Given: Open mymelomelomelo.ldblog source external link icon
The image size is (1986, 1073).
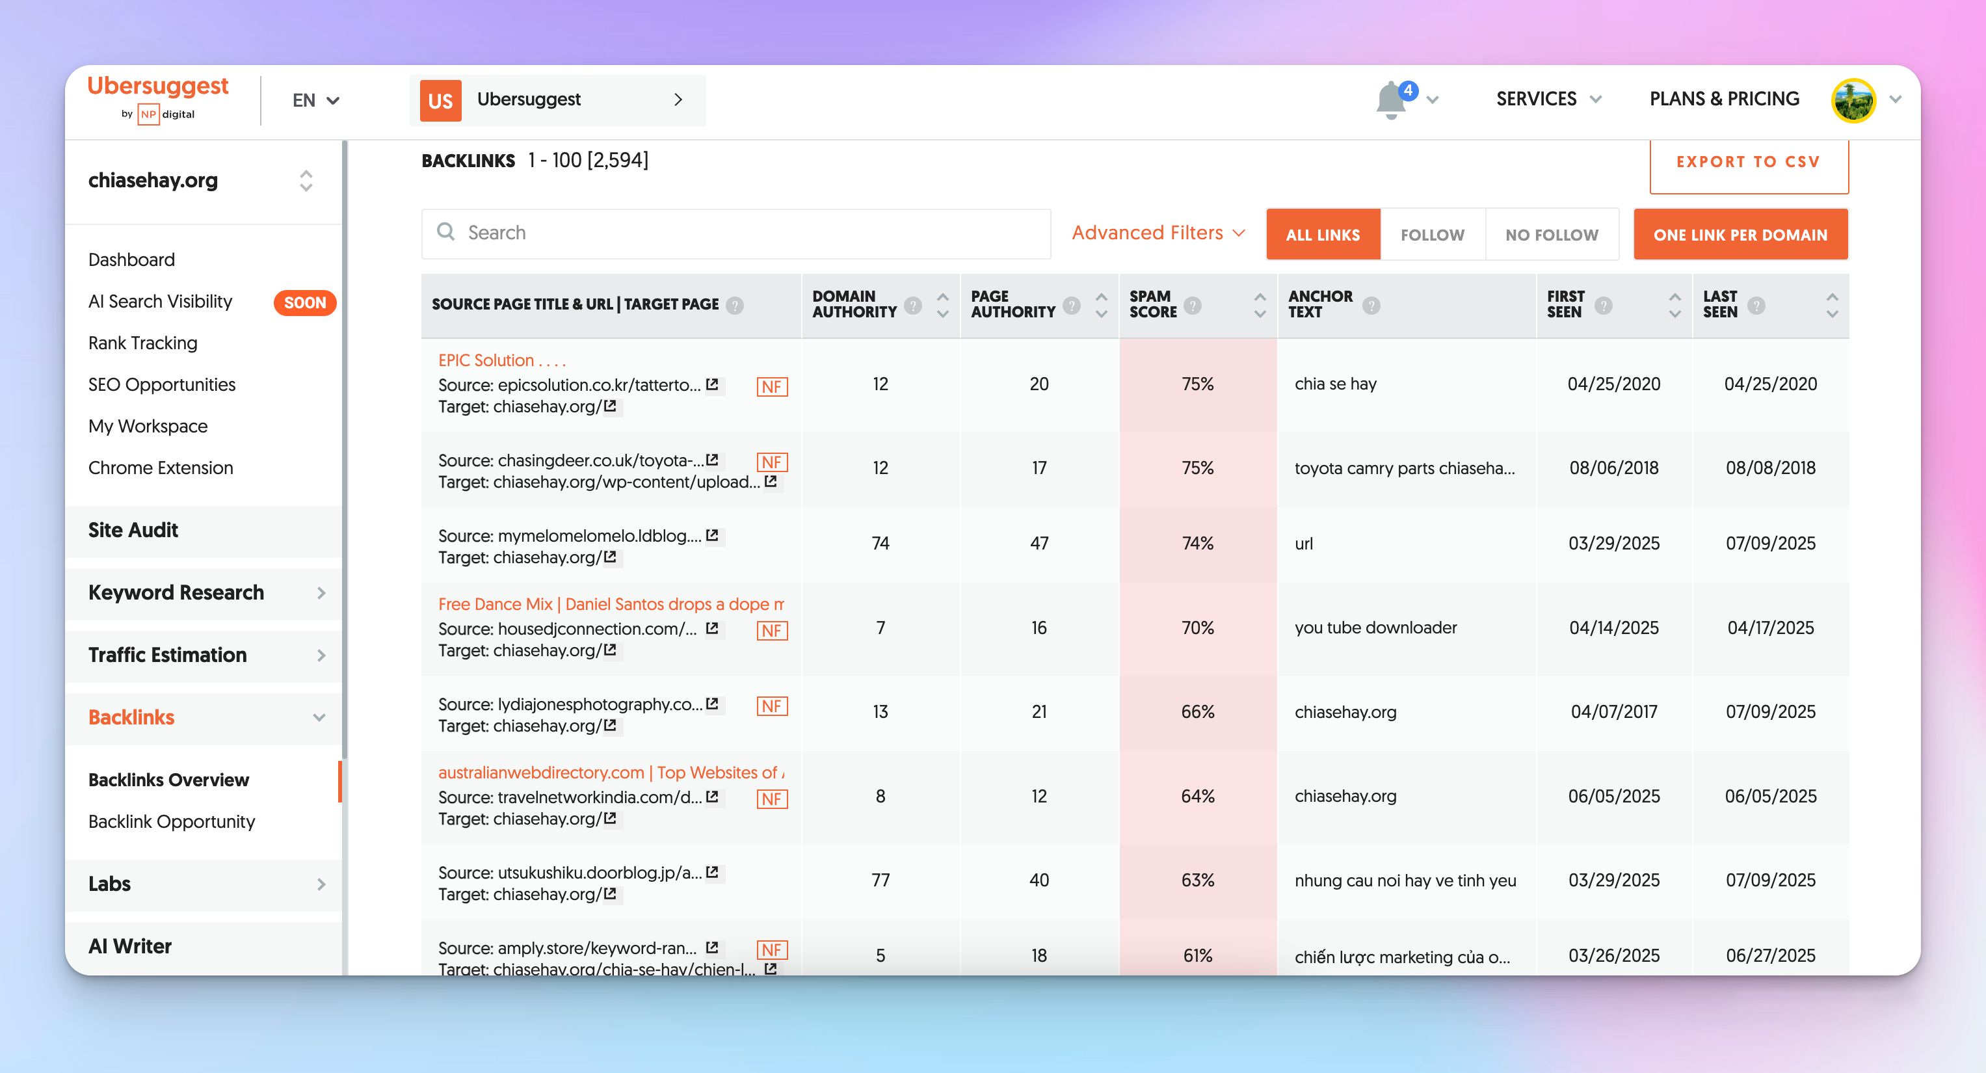Looking at the screenshot, I should 712,536.
